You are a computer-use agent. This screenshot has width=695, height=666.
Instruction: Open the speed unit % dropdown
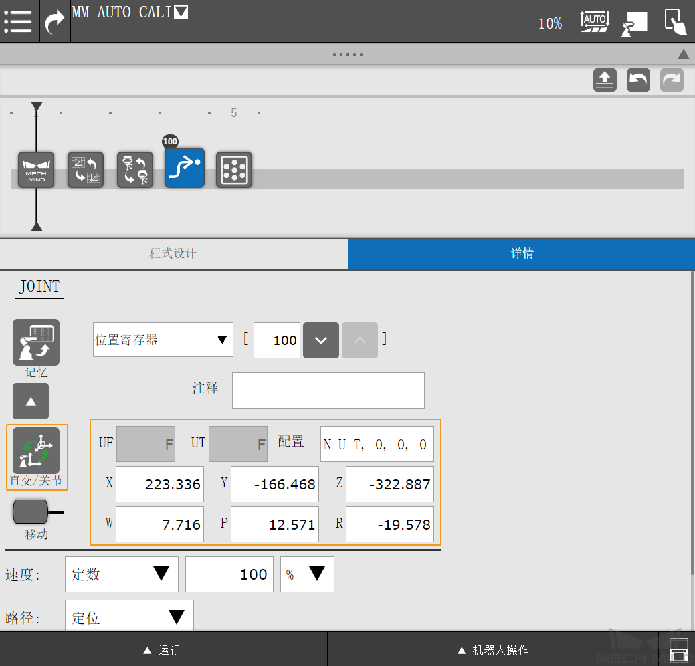(307, 574)
